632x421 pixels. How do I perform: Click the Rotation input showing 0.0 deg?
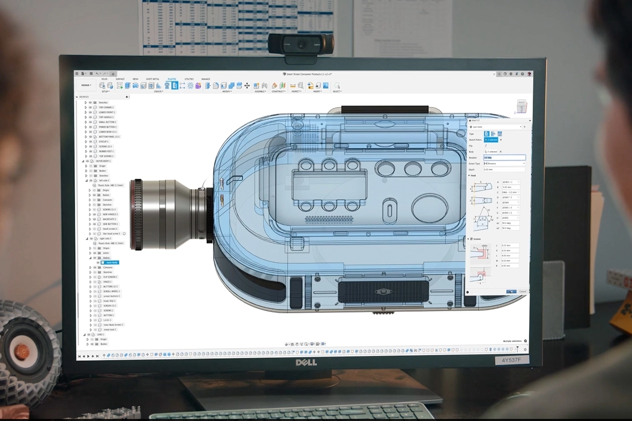(x=503, y=157)
